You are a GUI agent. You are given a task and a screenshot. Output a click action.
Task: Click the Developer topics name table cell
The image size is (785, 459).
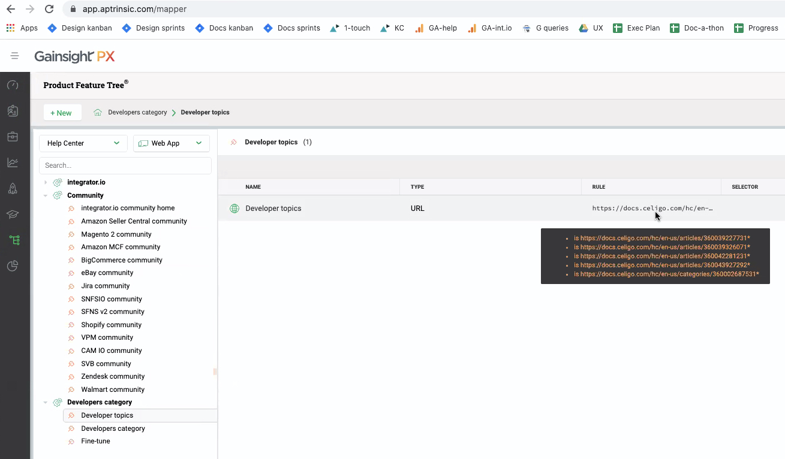[x=273, y=209]
